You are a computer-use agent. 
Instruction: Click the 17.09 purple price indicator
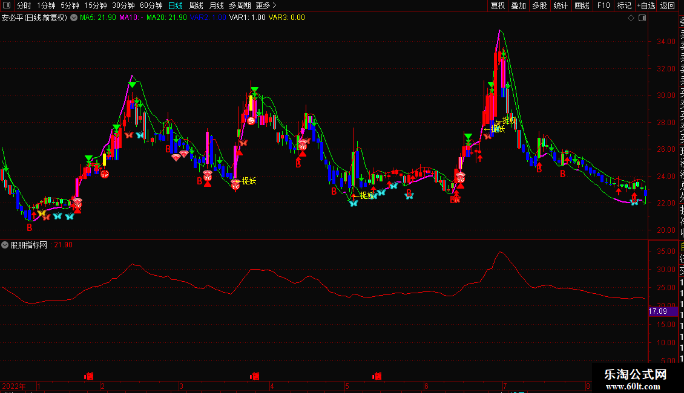tap(657, 311)
